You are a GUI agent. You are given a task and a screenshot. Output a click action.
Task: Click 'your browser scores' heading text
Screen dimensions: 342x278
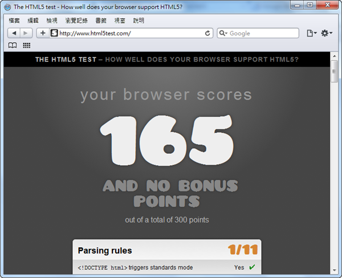pos(166,95)
